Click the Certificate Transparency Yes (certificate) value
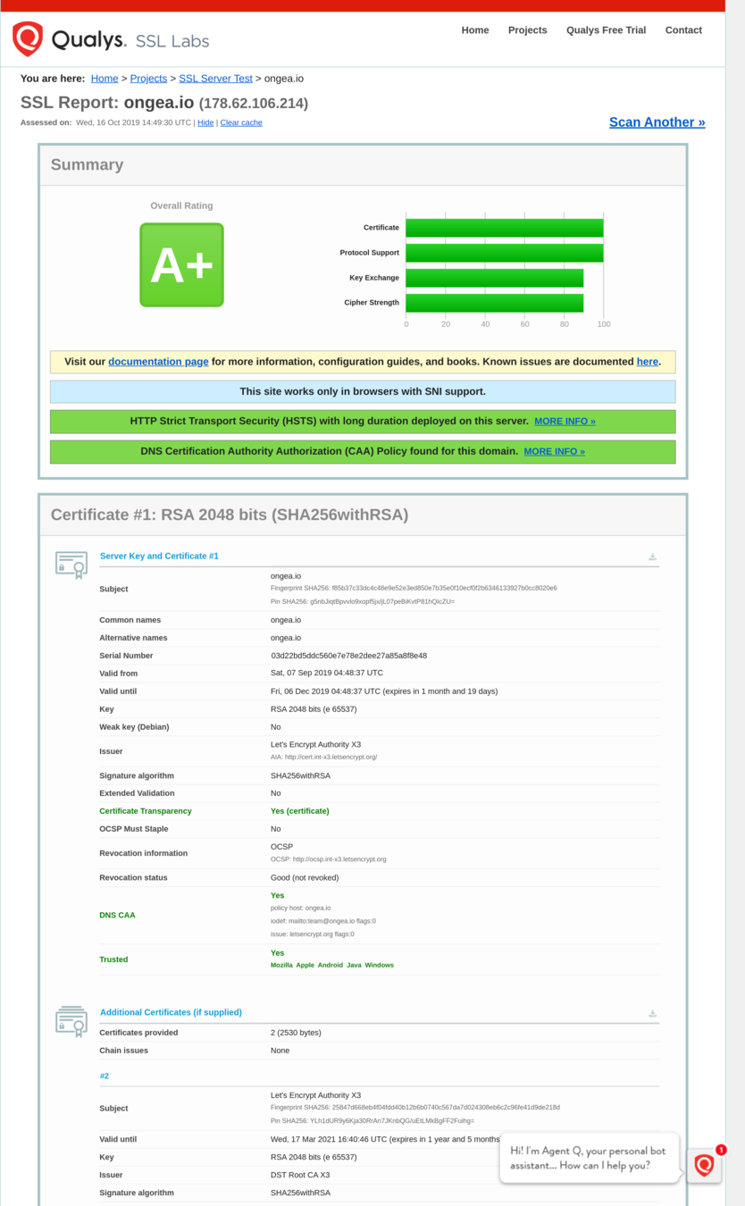This screenshot has width=745, height=1206. point(300,811)
